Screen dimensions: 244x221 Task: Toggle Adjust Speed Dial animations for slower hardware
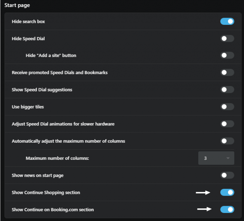click(227, 124)
